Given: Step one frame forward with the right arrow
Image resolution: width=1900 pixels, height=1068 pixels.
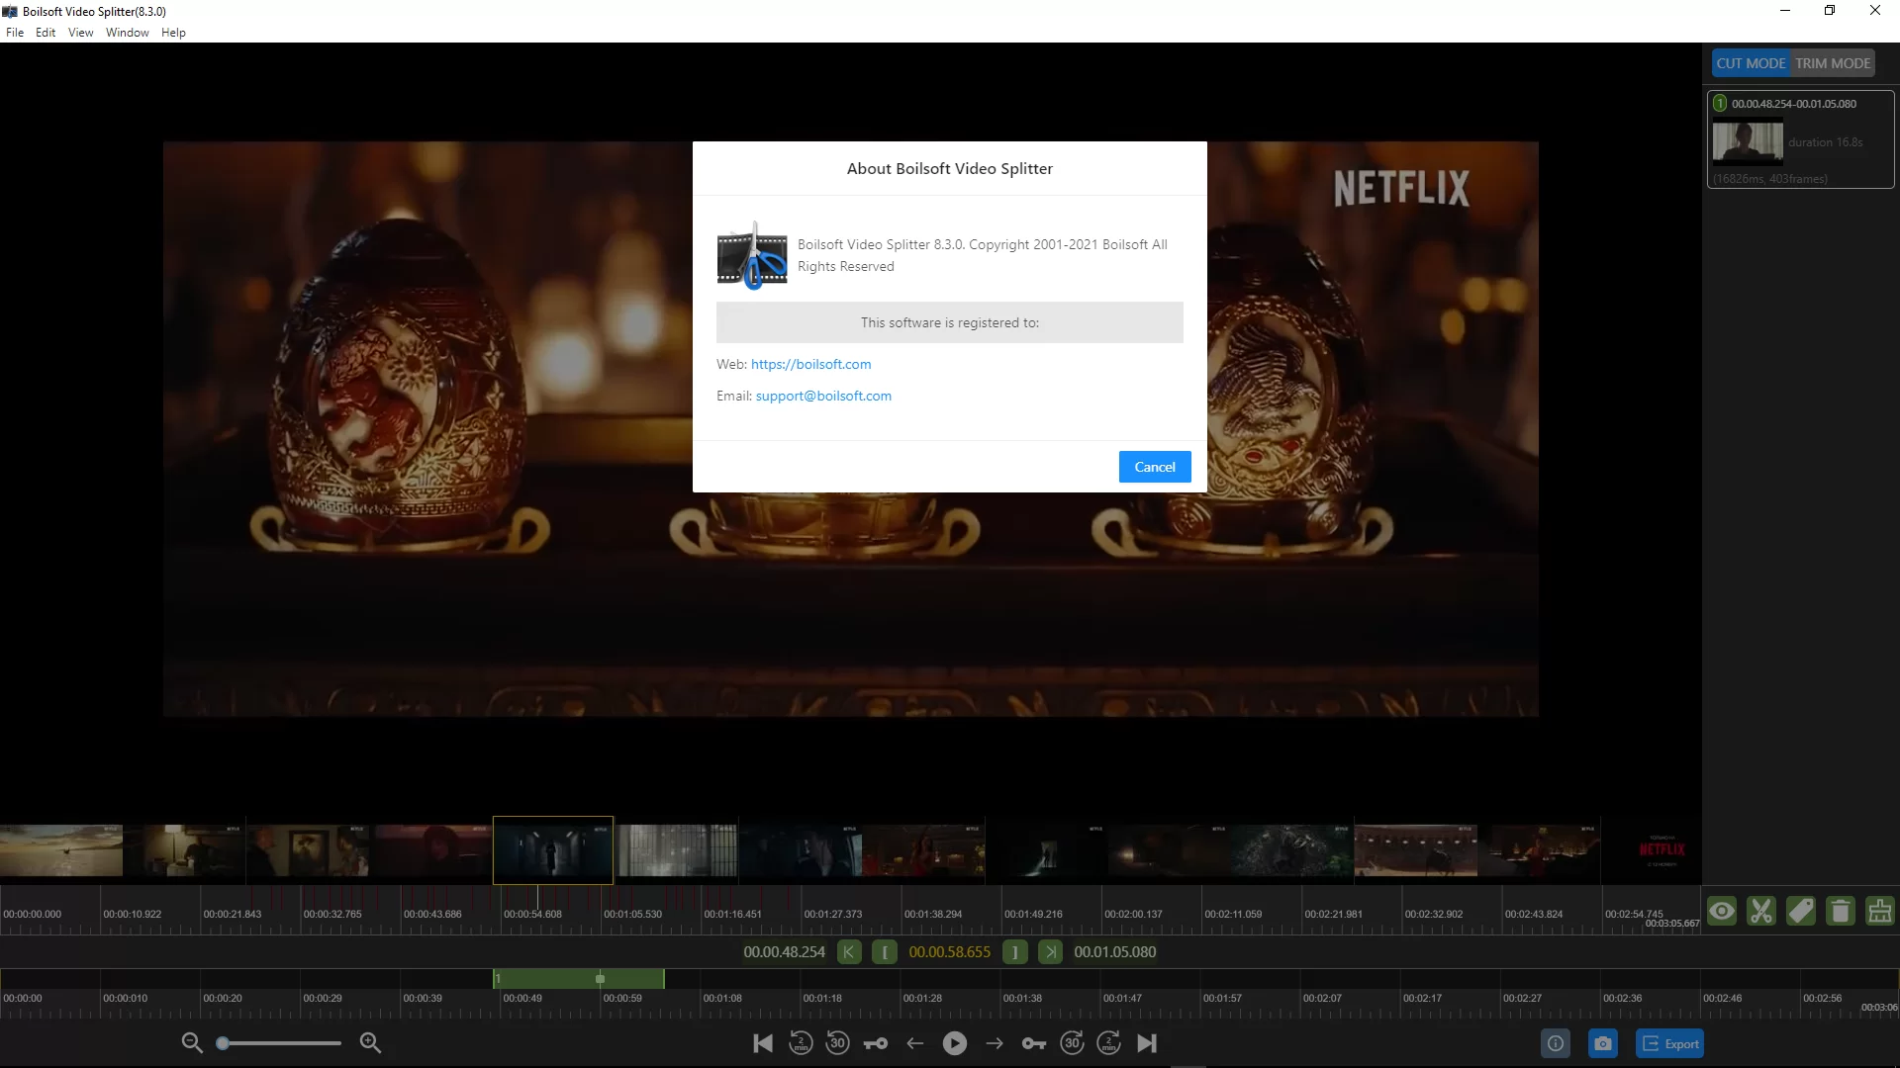Looking at the screenshot, I should 995,1043.
